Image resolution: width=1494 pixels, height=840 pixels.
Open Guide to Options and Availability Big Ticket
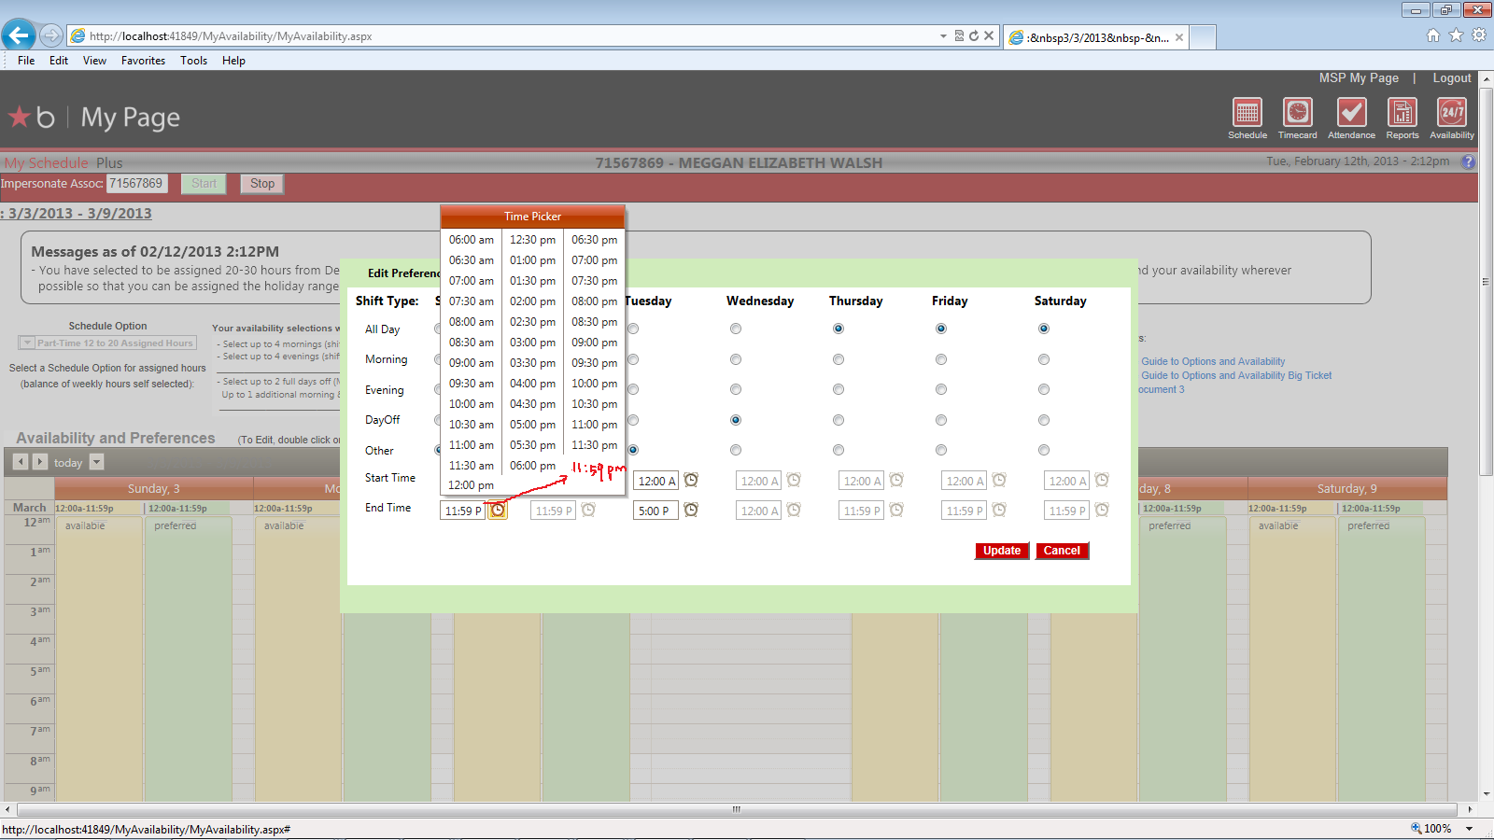(x=1236, y=375)
